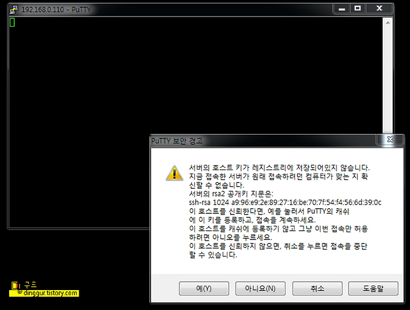
Task: Click the '서버의 rsa2 공개키 지문은:' line
Action: tap(231, 194)
